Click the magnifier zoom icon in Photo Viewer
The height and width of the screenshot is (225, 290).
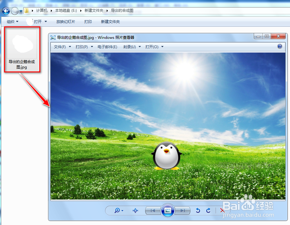pos(117,210)
